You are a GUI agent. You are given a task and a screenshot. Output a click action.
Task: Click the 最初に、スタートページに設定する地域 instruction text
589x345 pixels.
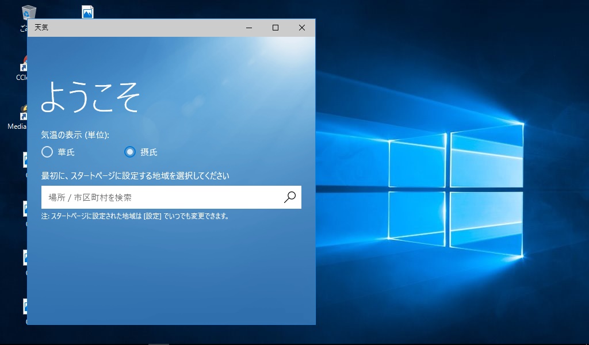(135, 176)
